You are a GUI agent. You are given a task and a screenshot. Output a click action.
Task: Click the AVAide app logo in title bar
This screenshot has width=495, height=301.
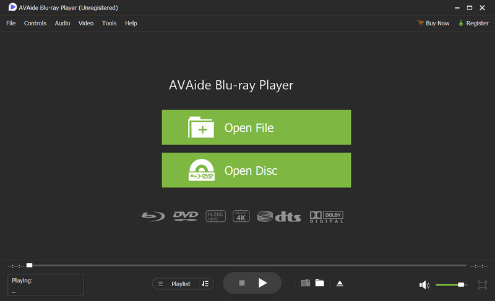pos(12,7)
